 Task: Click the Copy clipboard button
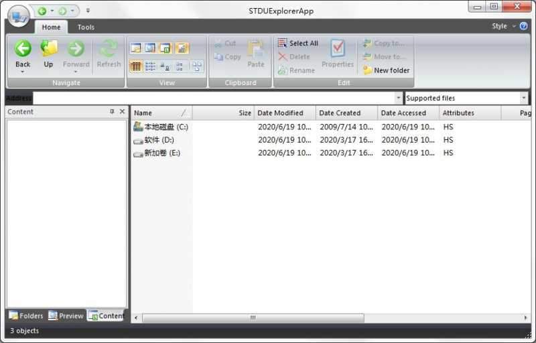pyautogui.click(x=227, y=57)
